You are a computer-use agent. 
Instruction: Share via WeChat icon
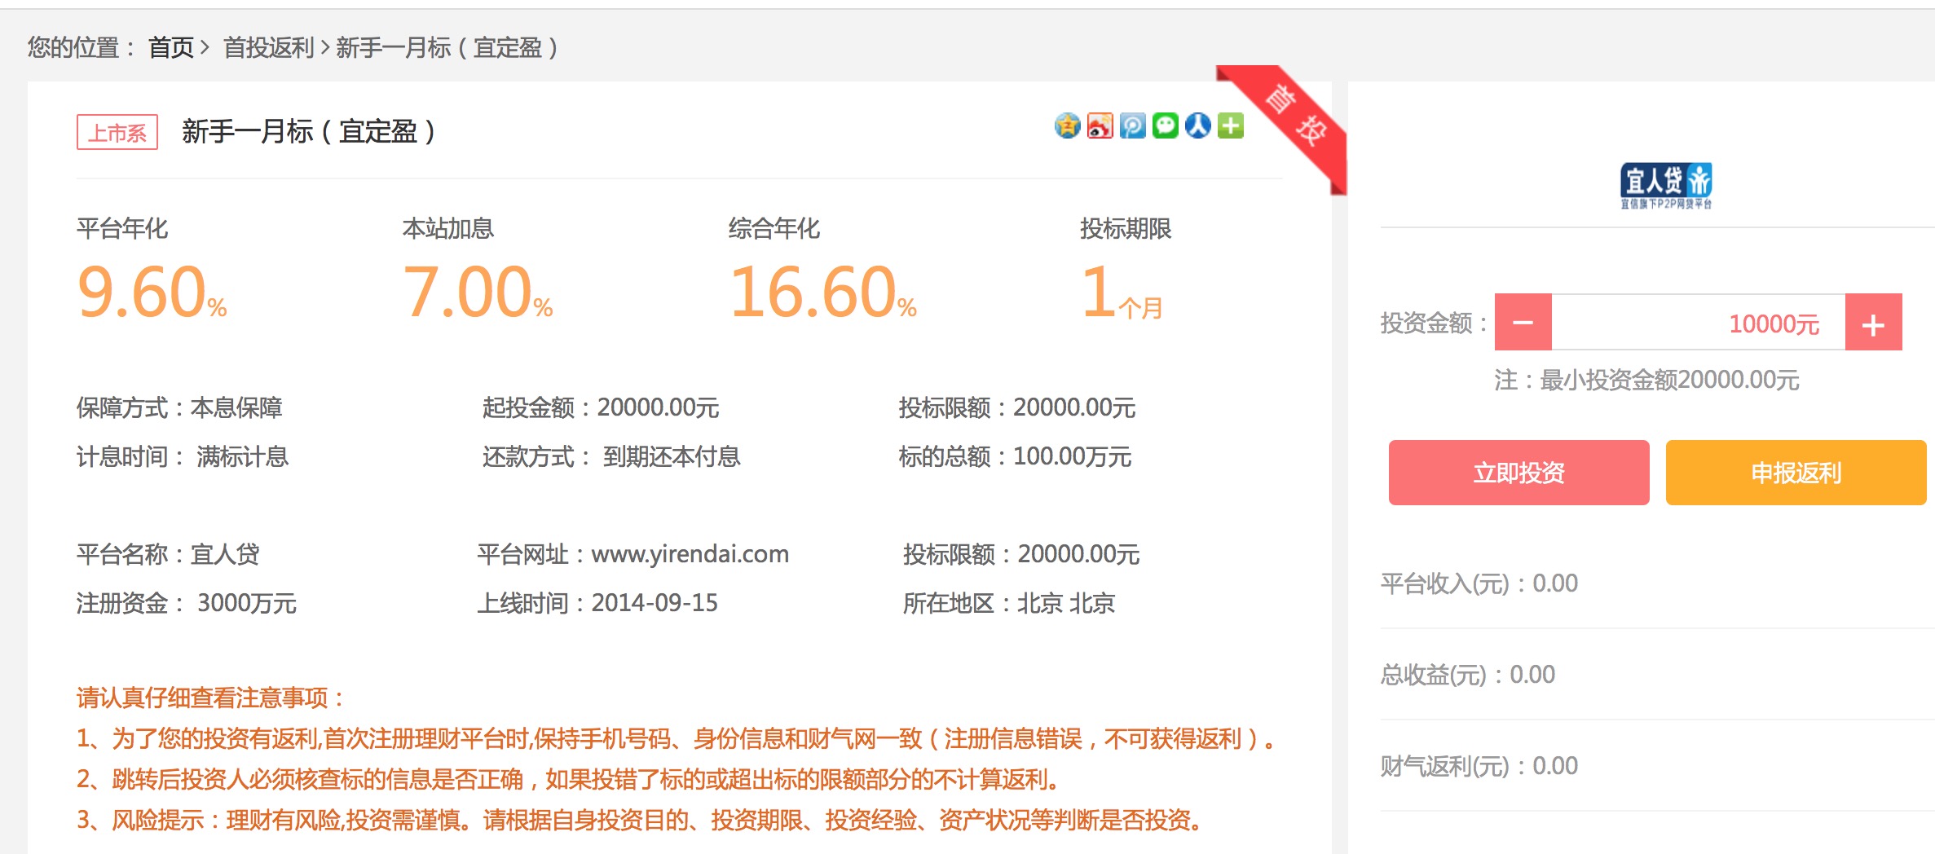pos(1166,125)
